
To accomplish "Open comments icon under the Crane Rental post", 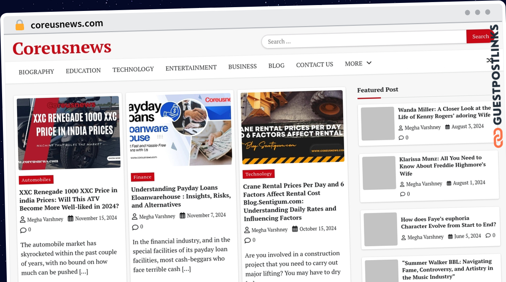I will pyautogui.click(x=248, y=240).
